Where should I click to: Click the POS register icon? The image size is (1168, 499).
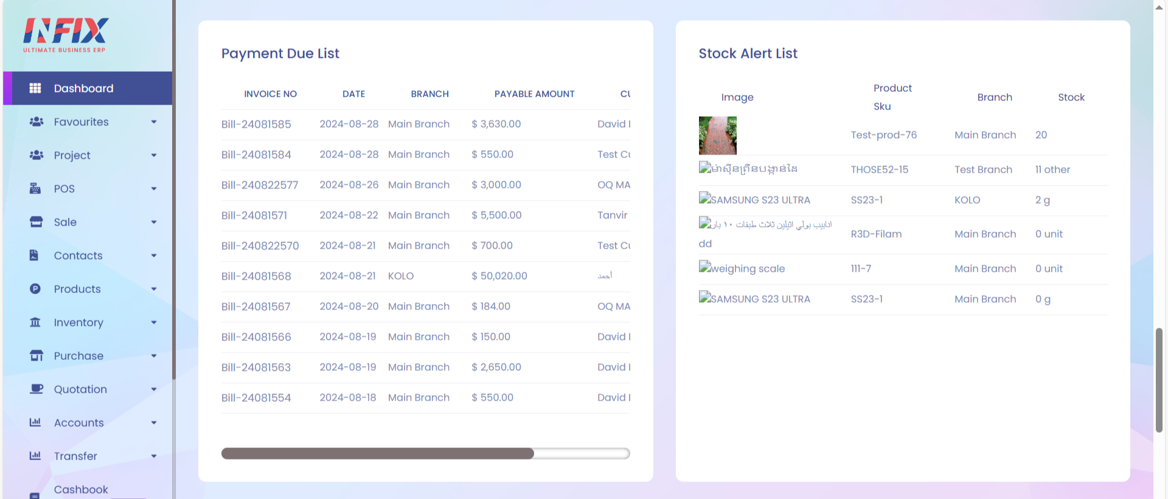(35, 188)
